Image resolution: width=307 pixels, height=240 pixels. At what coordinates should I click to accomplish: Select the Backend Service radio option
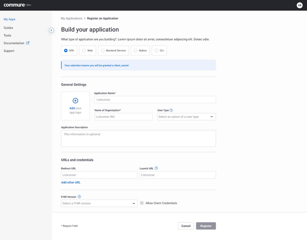[x=113, y=51]
